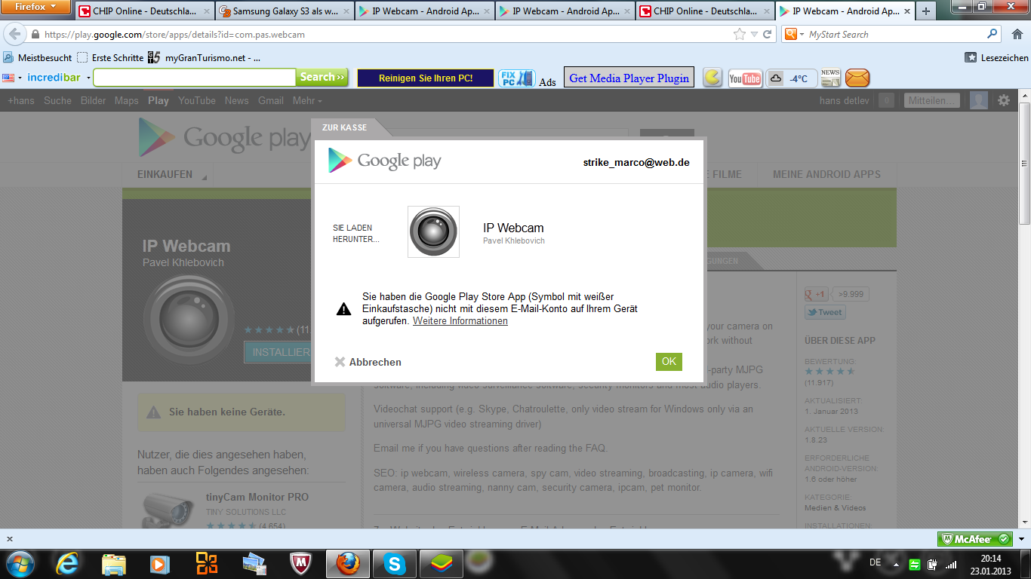Open Windows Media Player in taskbar

click(x=159, y=563)
